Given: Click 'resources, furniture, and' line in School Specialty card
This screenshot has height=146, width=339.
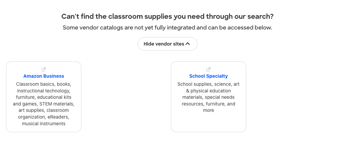Looking at the screenshot, I should [x=209, y=104].
